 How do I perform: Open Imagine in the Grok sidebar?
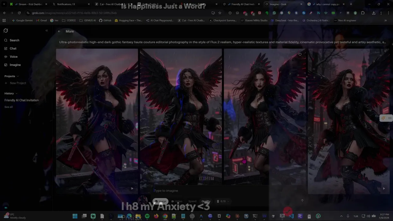coord(13,65)
